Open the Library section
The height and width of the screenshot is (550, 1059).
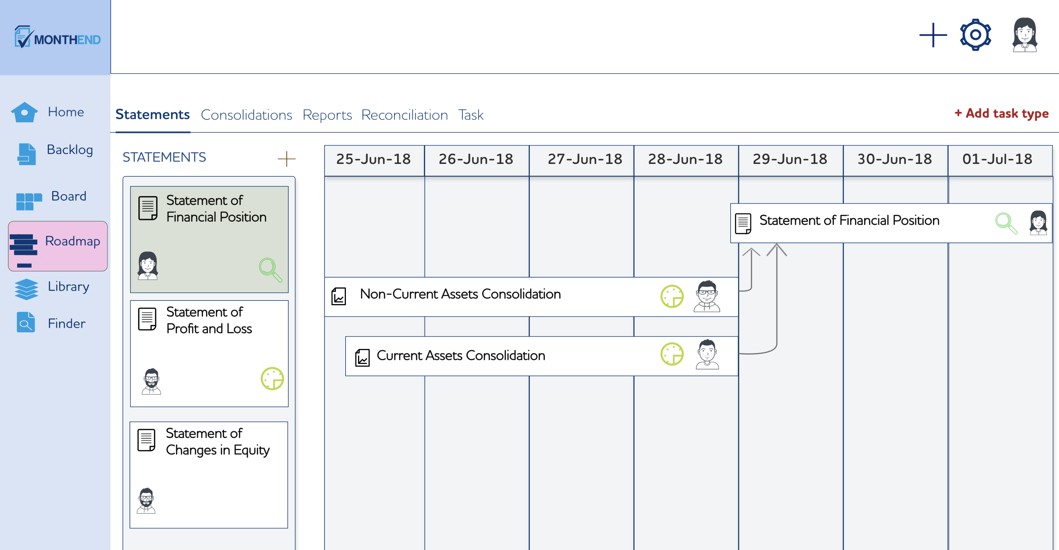click(x=52, y=288)
